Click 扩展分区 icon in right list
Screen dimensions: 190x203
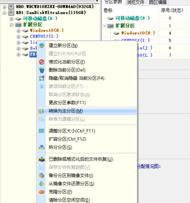[x=110, y=26]
